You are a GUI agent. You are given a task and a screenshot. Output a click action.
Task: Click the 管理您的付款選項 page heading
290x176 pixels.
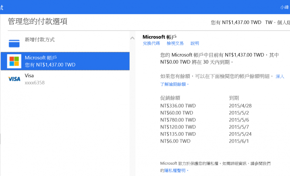[x=37, y=21]
